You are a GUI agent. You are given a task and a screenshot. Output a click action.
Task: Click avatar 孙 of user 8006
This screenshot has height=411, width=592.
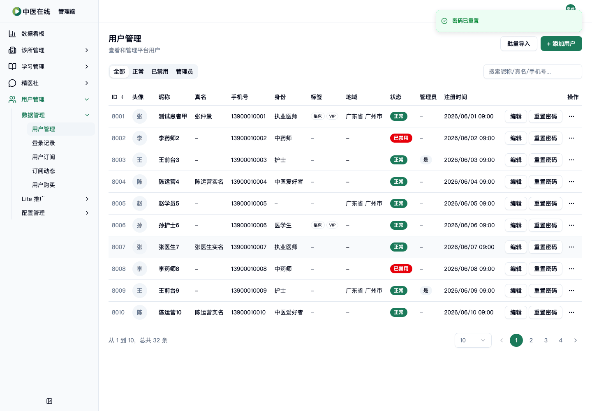pyautogui.click(x=140, y=225)
